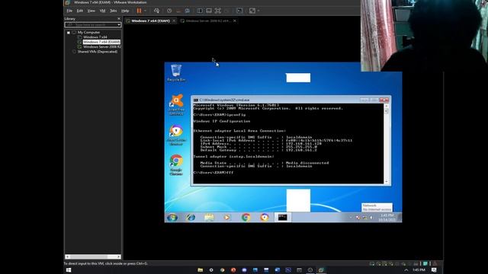Select Windows 7 x64 in the library

(95, 37)
